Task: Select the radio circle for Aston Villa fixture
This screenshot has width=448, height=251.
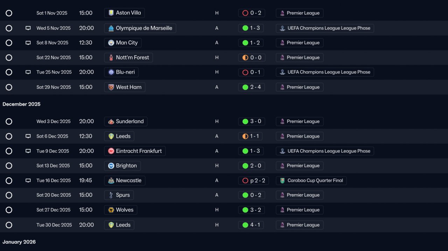Action: pyautogui.click(x=9, y=13)
